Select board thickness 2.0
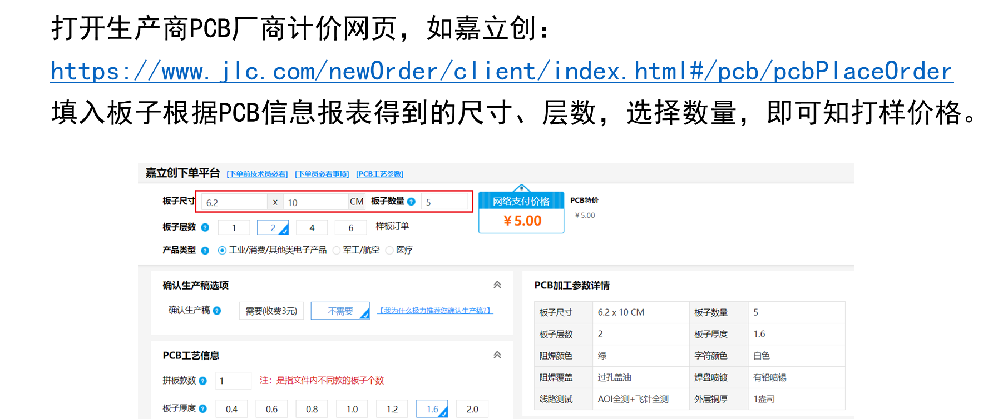The width and height of the screenshot is (1008, 419). [x=472, y=409]
